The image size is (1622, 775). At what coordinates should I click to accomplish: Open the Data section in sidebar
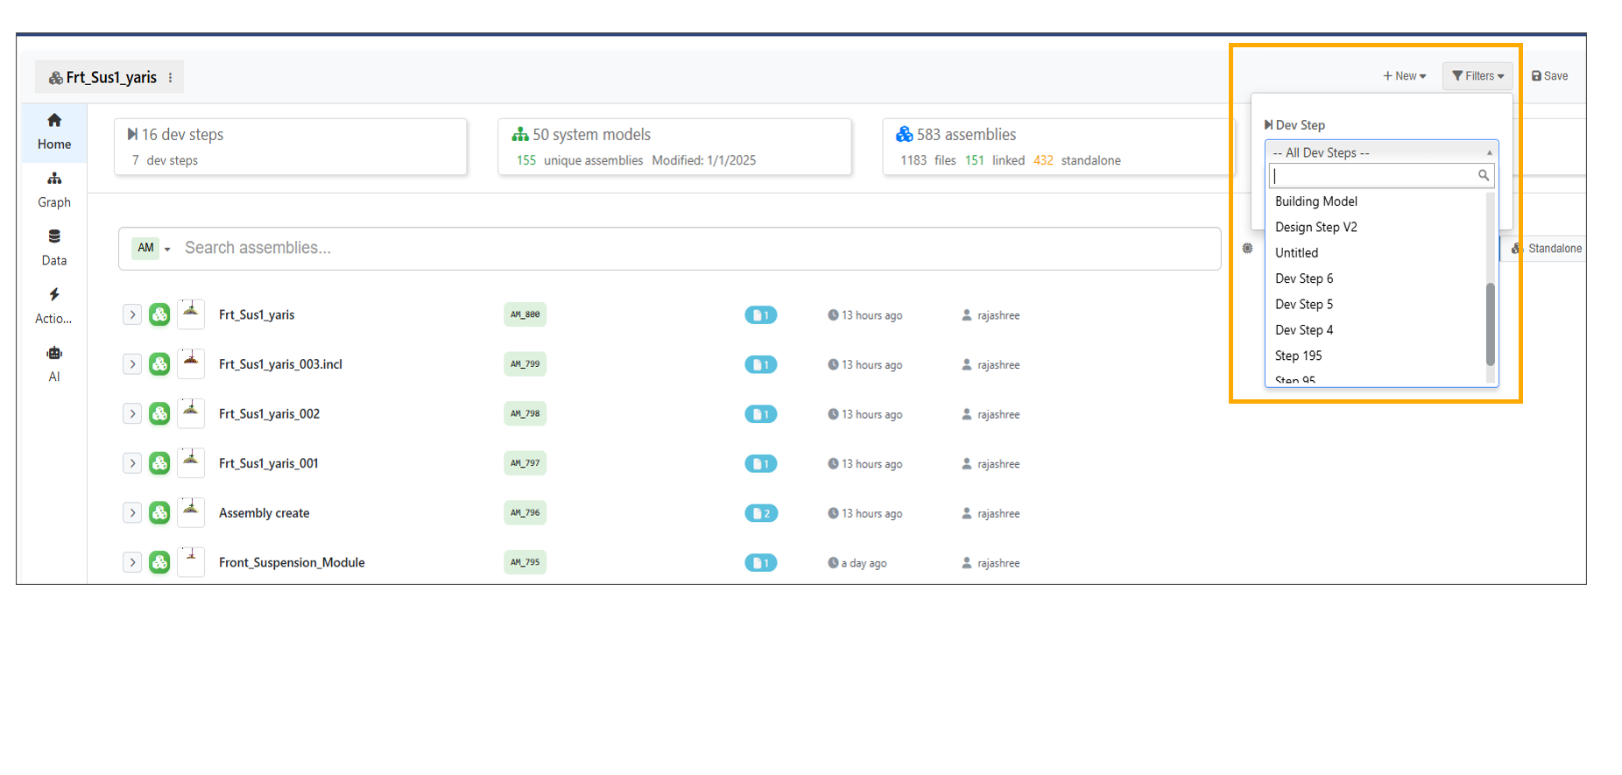[54, 247]
